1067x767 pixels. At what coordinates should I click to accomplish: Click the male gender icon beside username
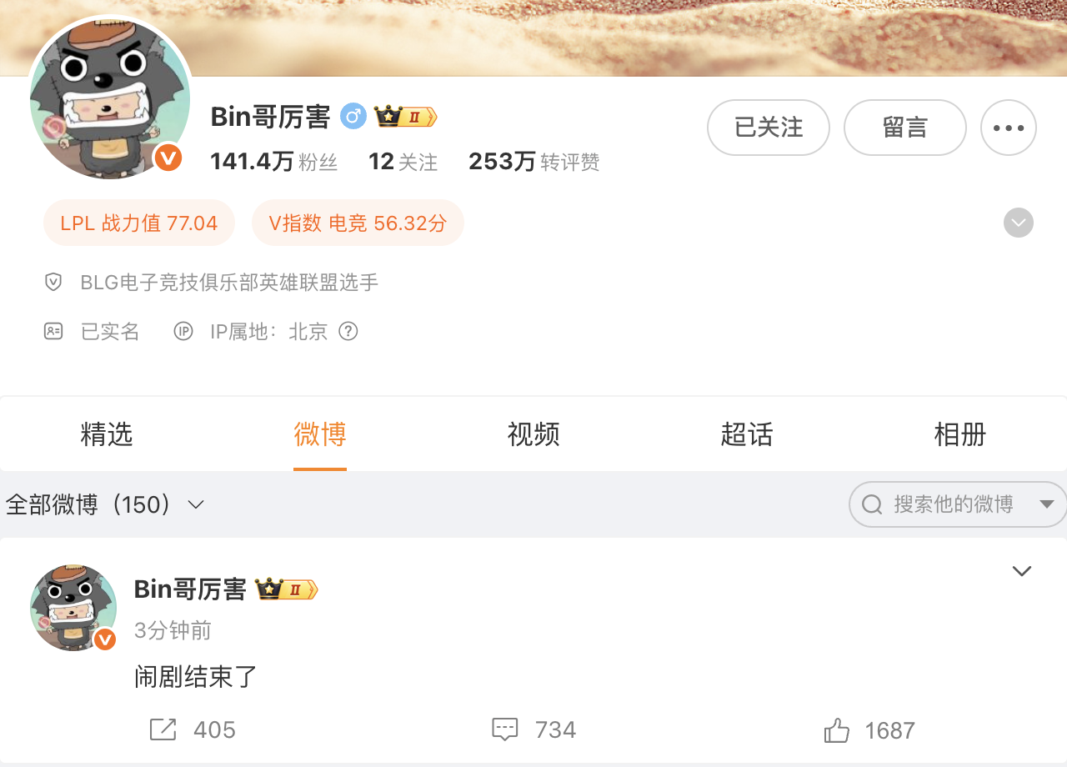coord(353,117)
